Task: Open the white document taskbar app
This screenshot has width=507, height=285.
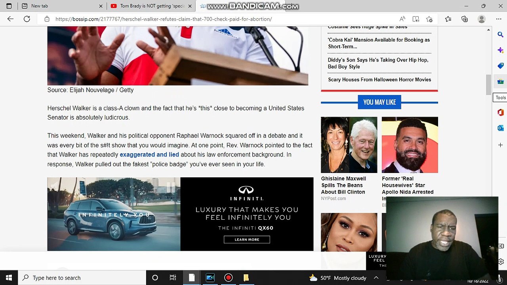Action: coord(192,278)
